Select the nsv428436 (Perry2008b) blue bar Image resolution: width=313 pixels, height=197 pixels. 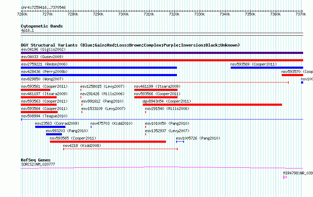[99, 75]
